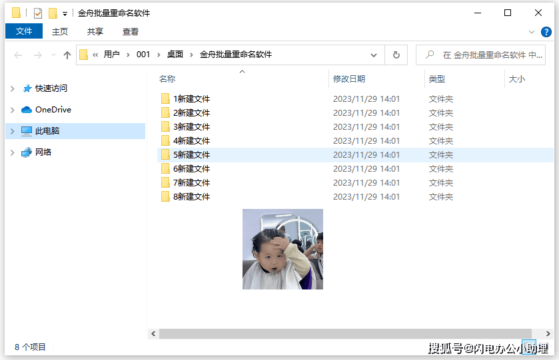Screen dimensions: 559x360
Task: Go forward using the forward arrow
Action: tap(37, 55)
